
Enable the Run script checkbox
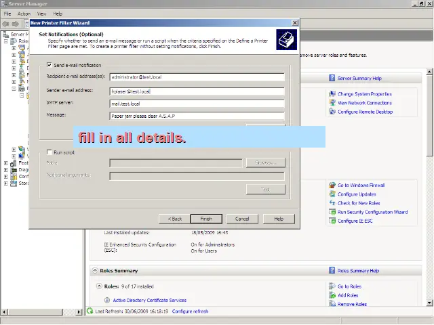[50, 152]
